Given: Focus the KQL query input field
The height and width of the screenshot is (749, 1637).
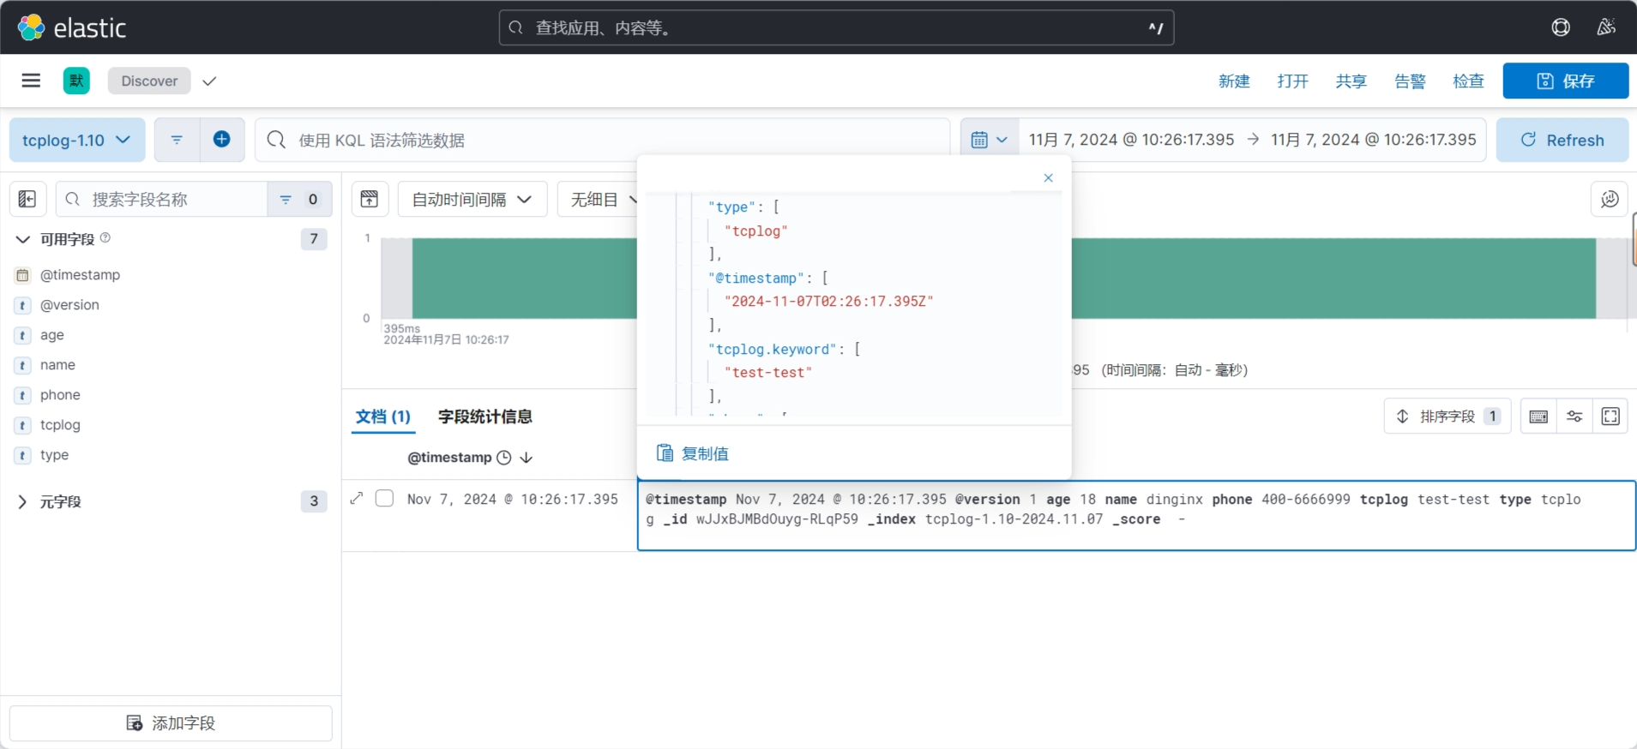Looking at the screenshot, I should pyautogui.click(x=602, y=140).
